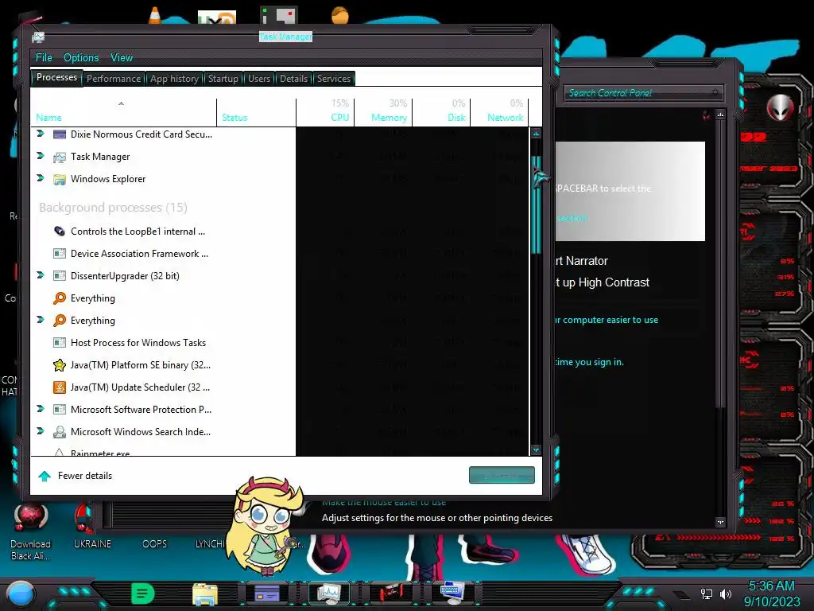Switch to the Performance tab
The width and height of the screenshot is (814, 611).
pos(114,79)
